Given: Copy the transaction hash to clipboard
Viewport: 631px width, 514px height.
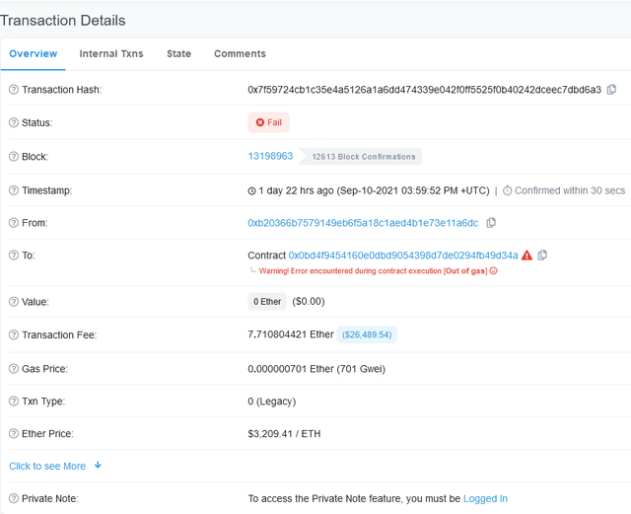Looking at the screenshot, I should click(611, 90).
